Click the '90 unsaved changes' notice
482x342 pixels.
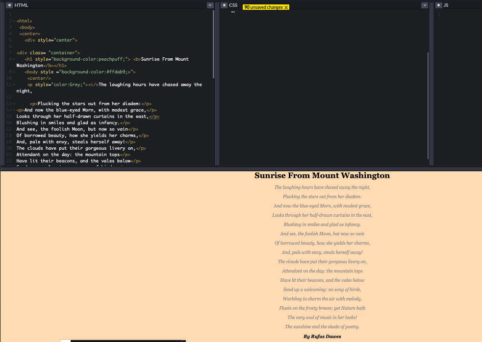point(263,7)
